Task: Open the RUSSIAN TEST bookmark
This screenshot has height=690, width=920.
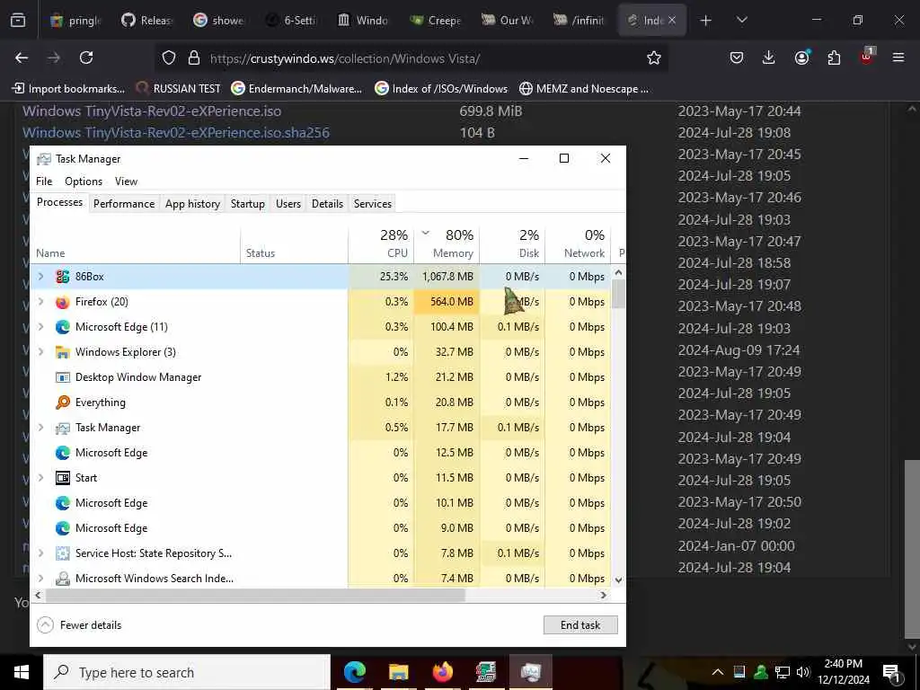Action: click(x=179, y=89)
